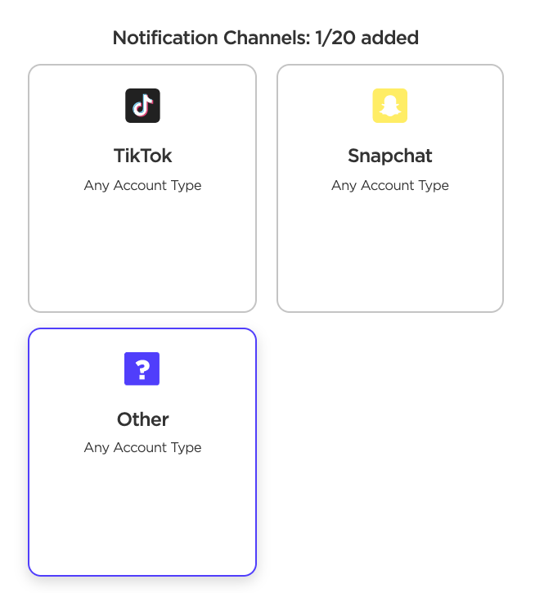Click 'Any Account Type' under TikTok

click(x=142, y=185)
